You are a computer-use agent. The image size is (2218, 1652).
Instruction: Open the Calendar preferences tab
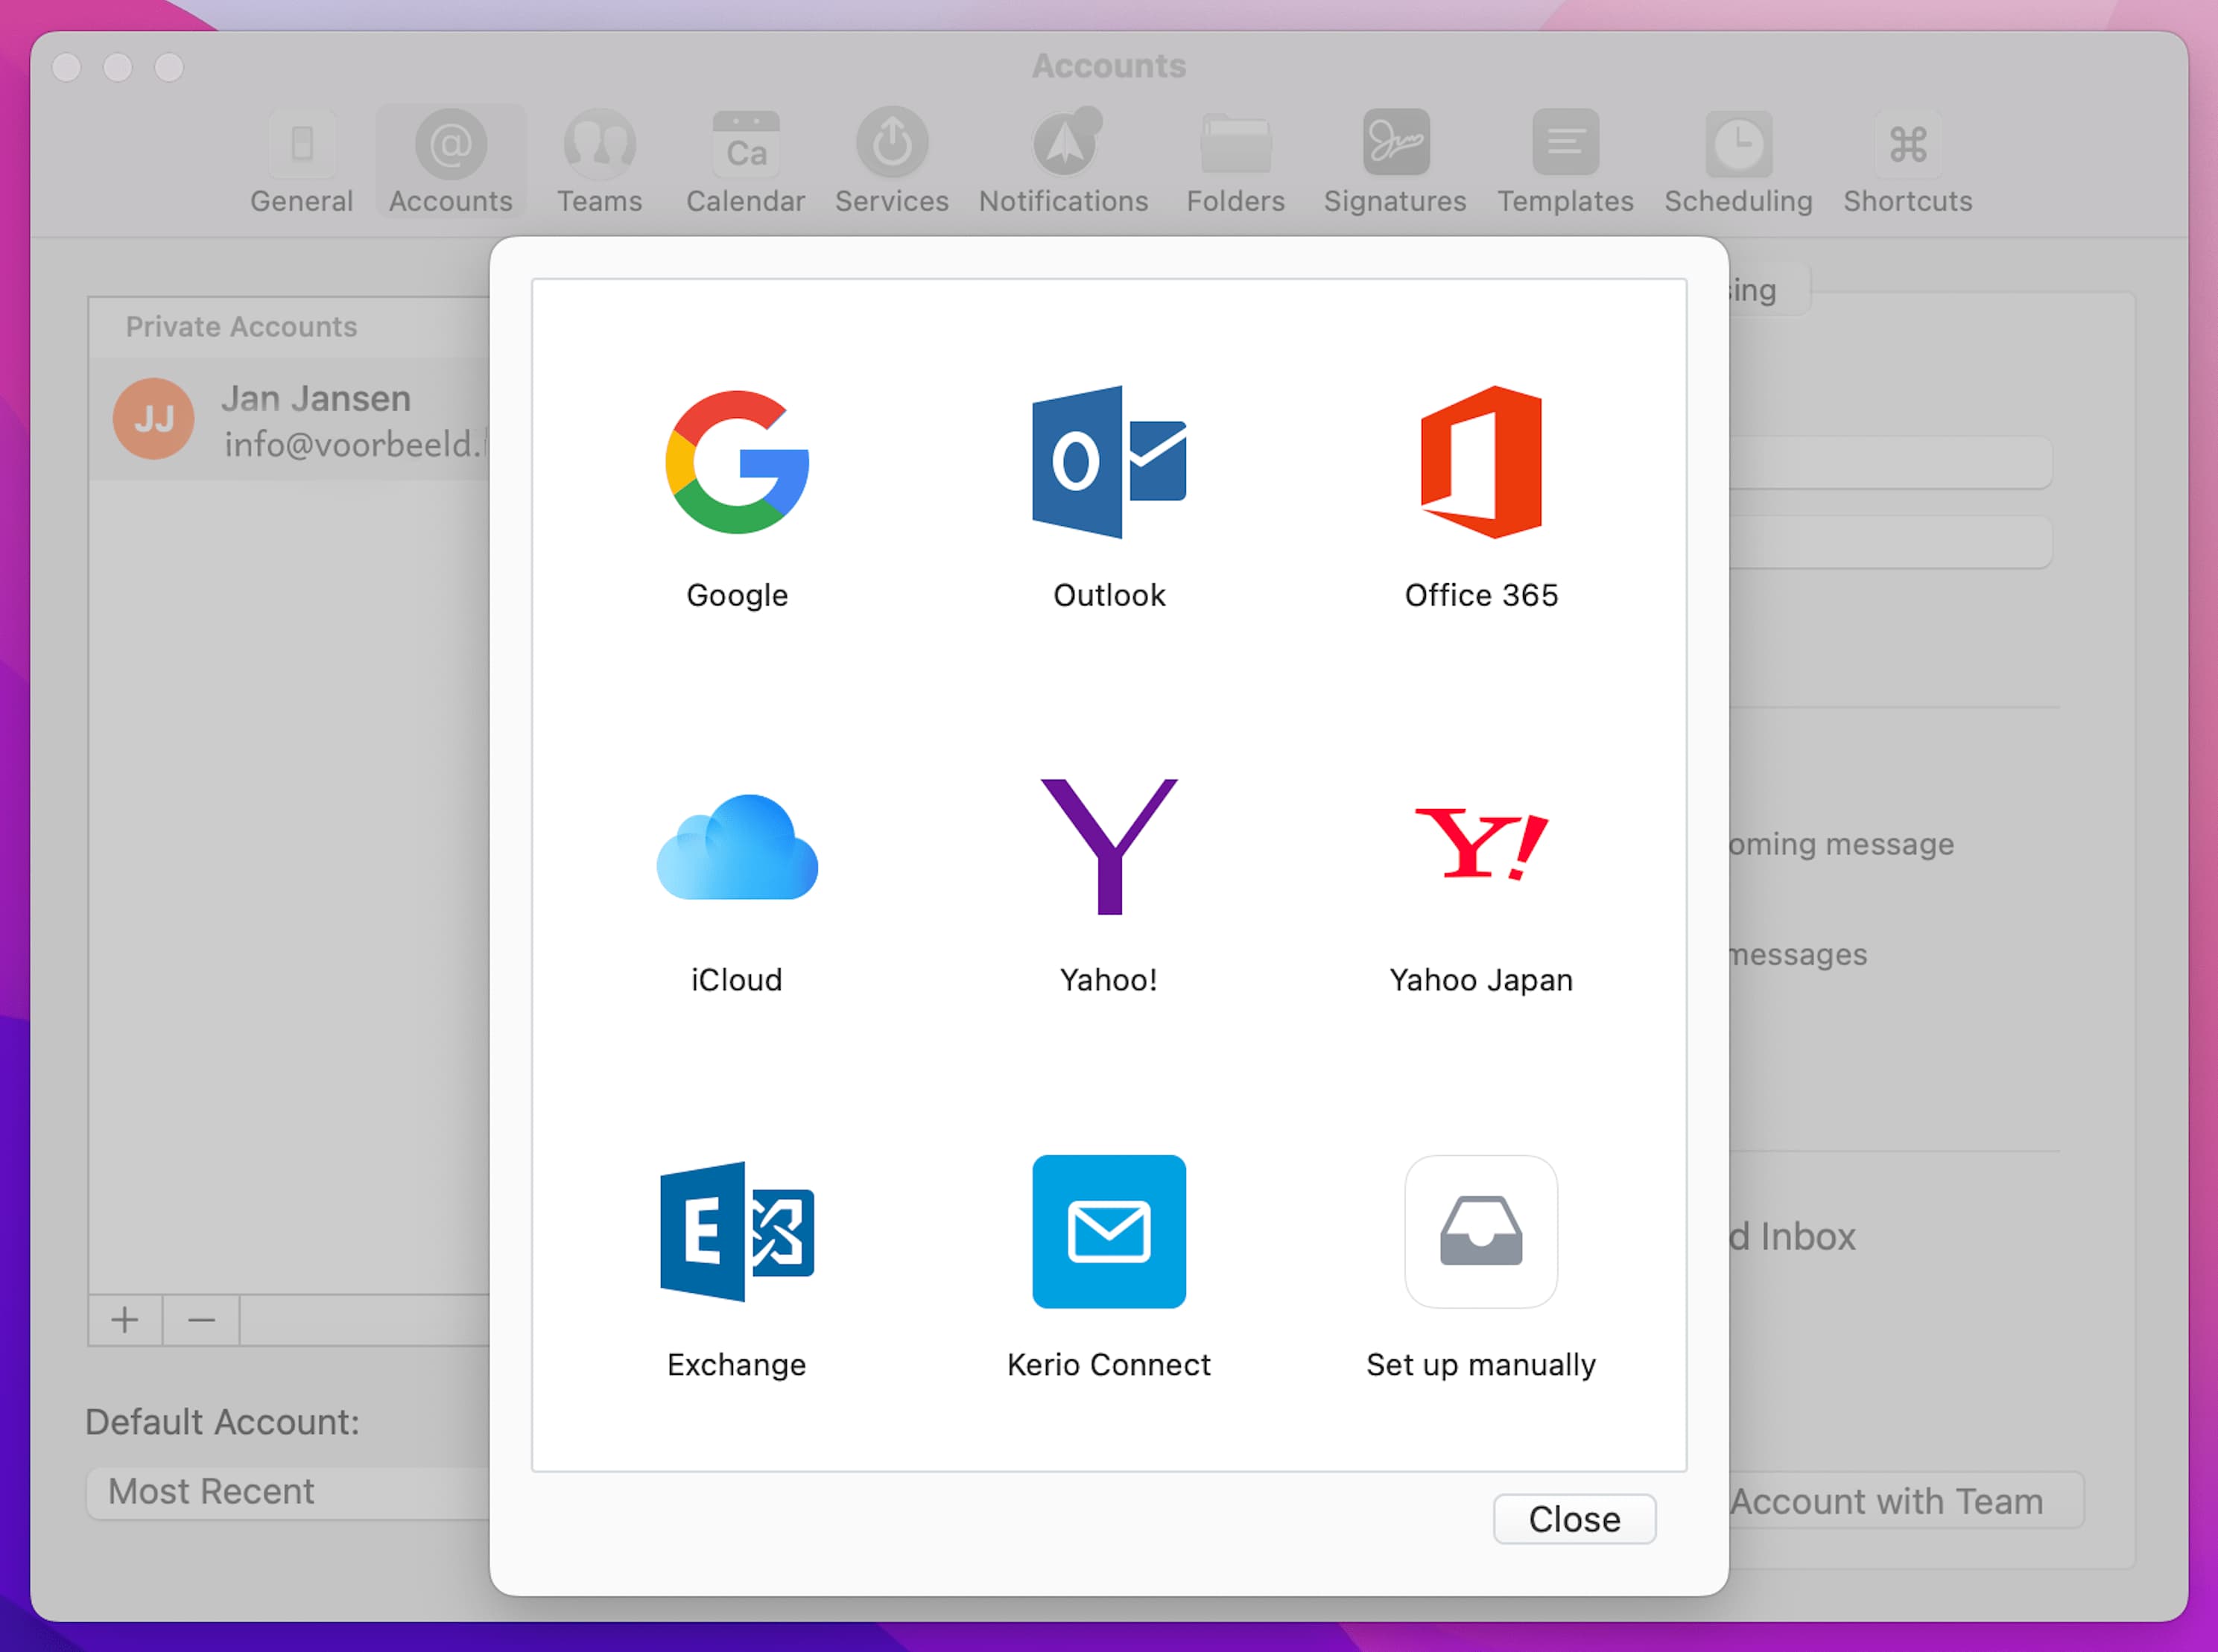tap(745, 162)
